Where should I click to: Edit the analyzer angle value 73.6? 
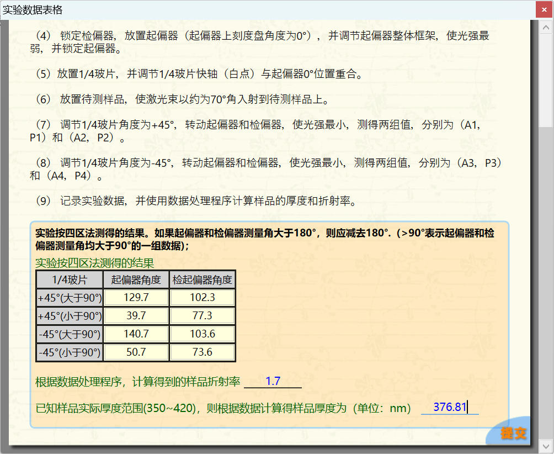click(x=202, y=352)
